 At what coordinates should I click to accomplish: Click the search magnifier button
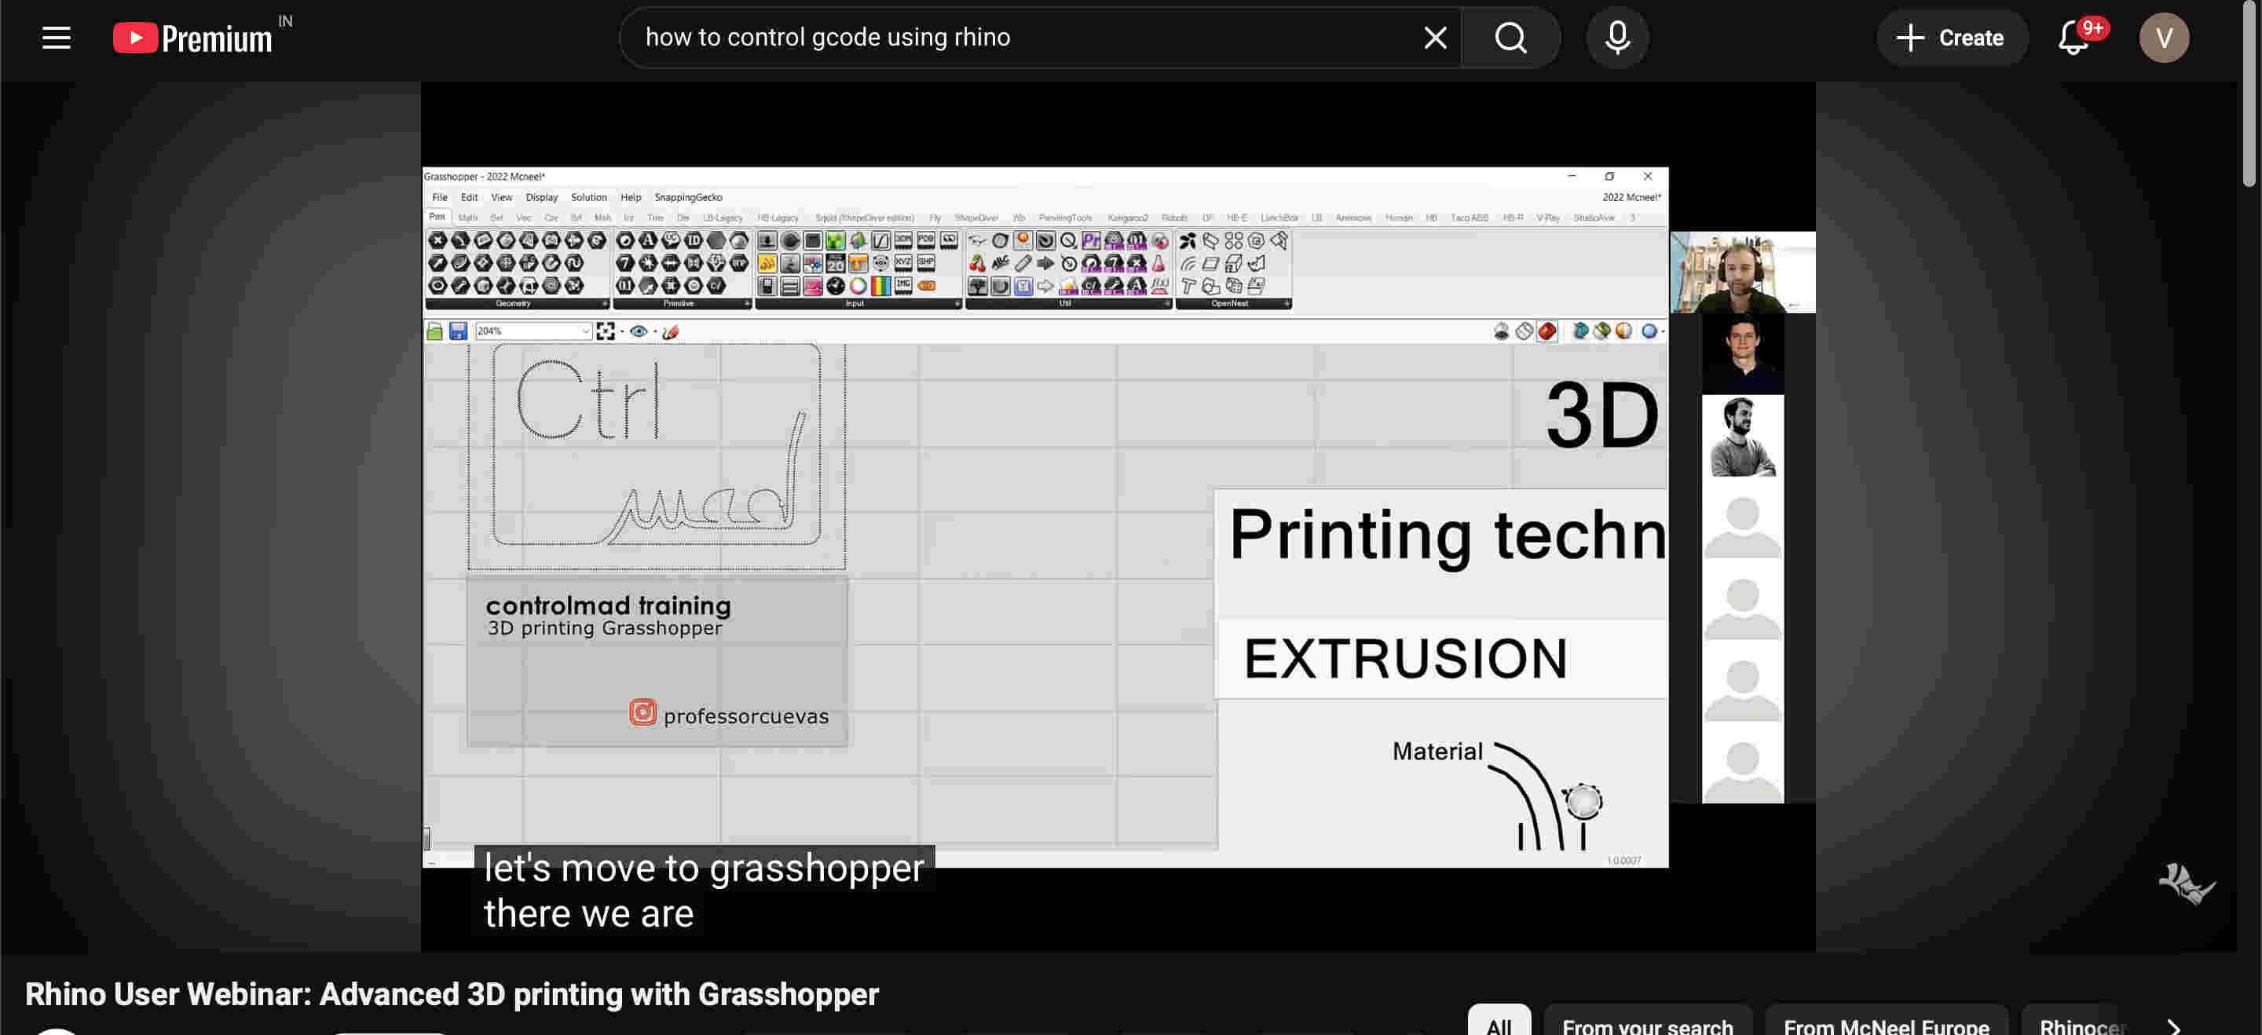click(x=1510, y=38)
